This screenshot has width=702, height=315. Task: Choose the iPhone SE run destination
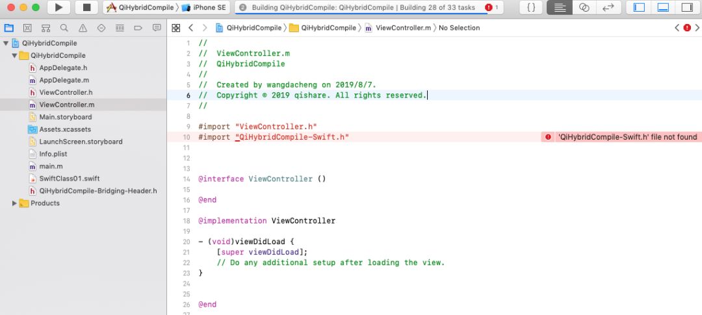pyautogui.click(x=205, y=8)
